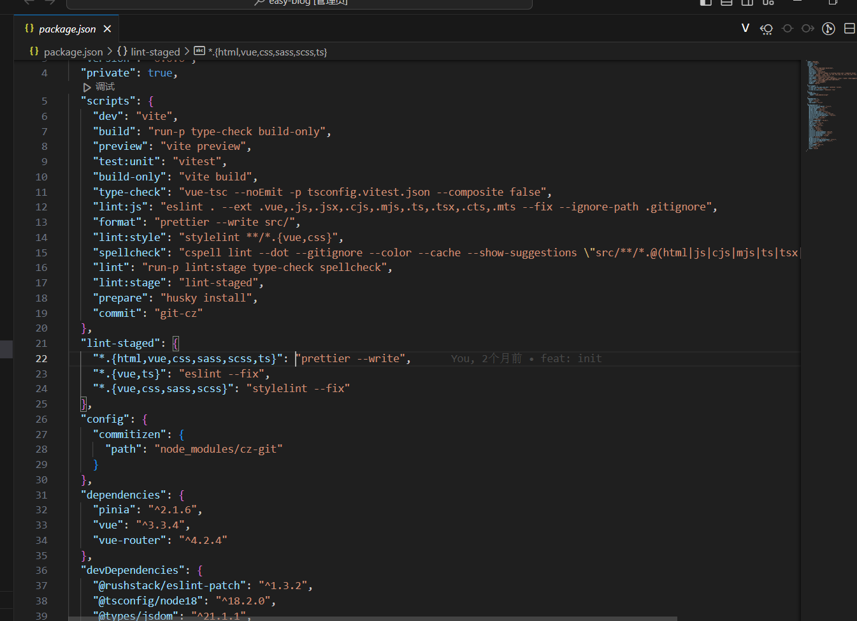Click the "stylelint --fix" value

pos(298,388)
